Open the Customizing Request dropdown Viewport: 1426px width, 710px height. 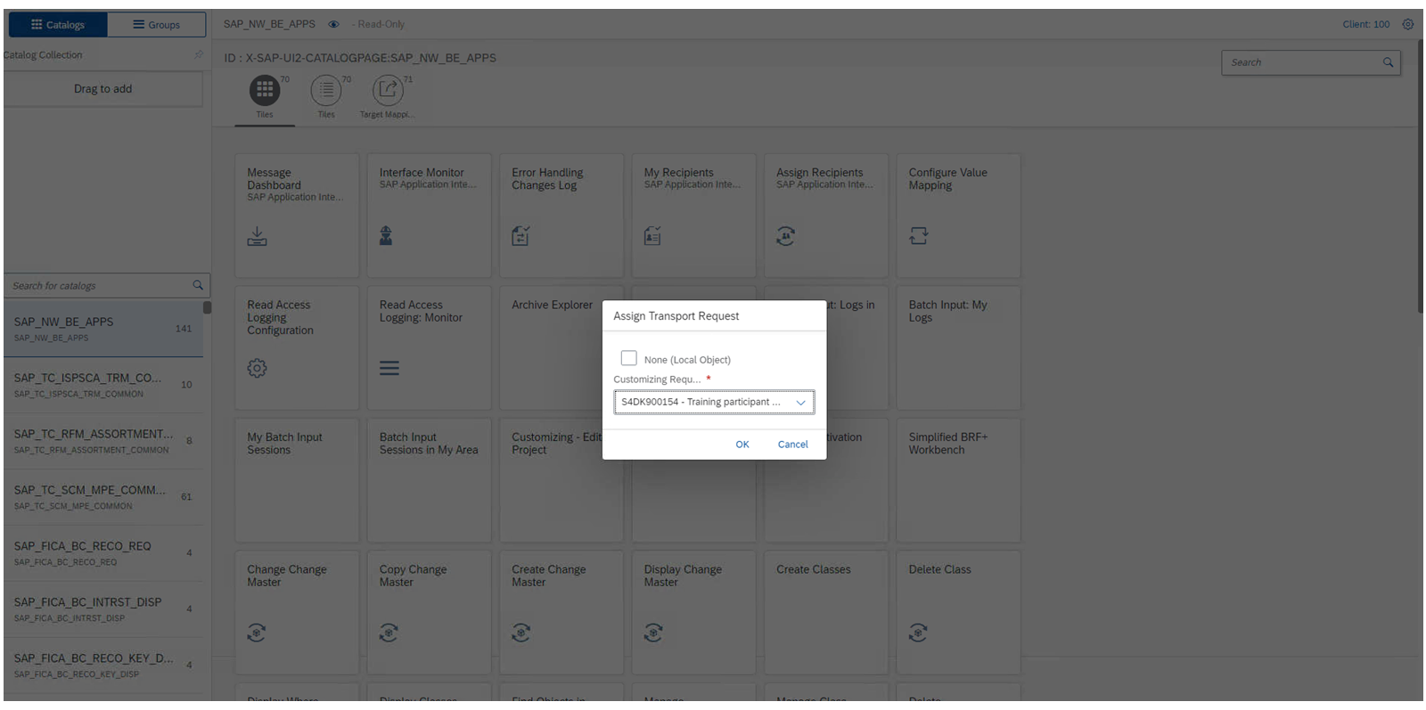pyautogui.click(x=714, y=402)
